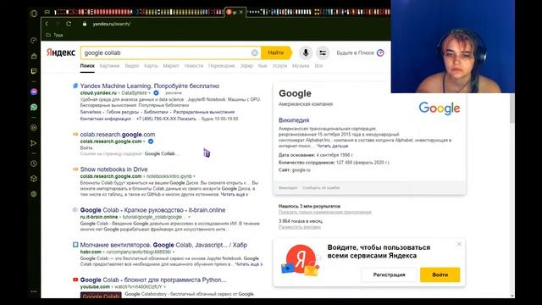This screenshot has width=542, height=305.
Task: Switch to the Картинки tab
Action: tap(109, 66)
